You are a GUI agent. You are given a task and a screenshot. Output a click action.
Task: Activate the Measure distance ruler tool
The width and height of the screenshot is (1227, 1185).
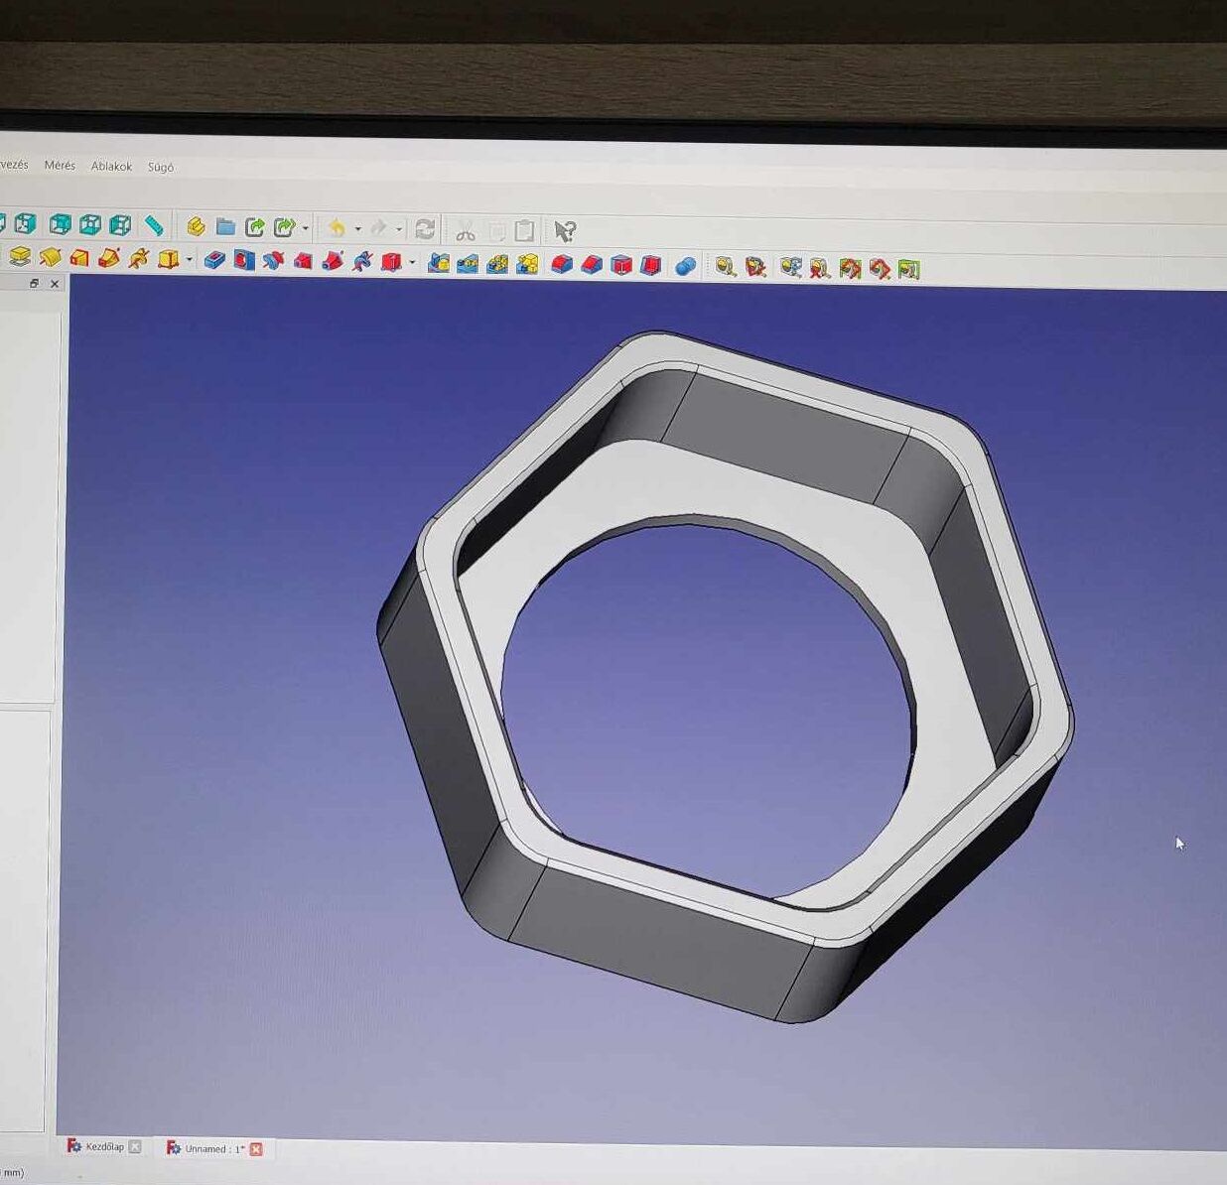point(153,225)
